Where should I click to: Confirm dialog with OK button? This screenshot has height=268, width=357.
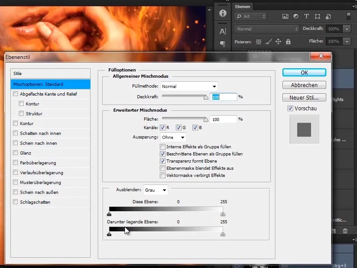(304, 72)
